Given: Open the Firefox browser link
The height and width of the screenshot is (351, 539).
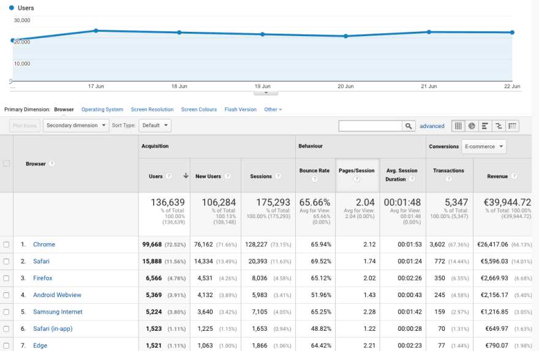Looking at the screenshot, I should coord(43,278).
